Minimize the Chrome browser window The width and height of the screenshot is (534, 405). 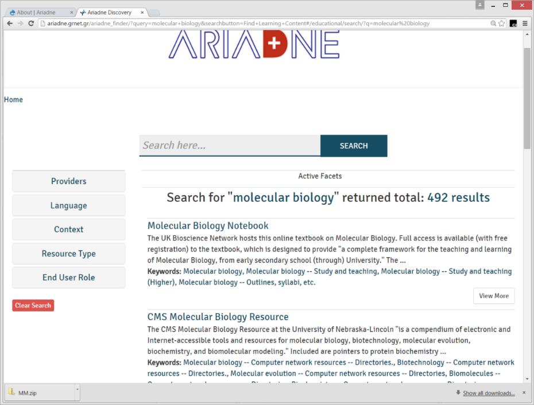(493, 5)
